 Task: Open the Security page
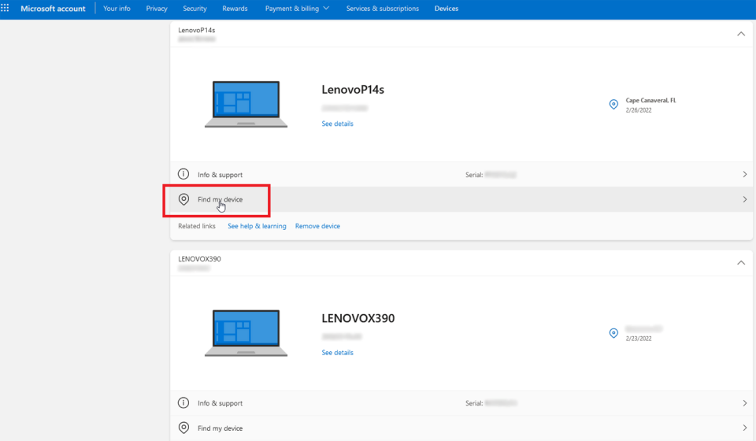195,9
